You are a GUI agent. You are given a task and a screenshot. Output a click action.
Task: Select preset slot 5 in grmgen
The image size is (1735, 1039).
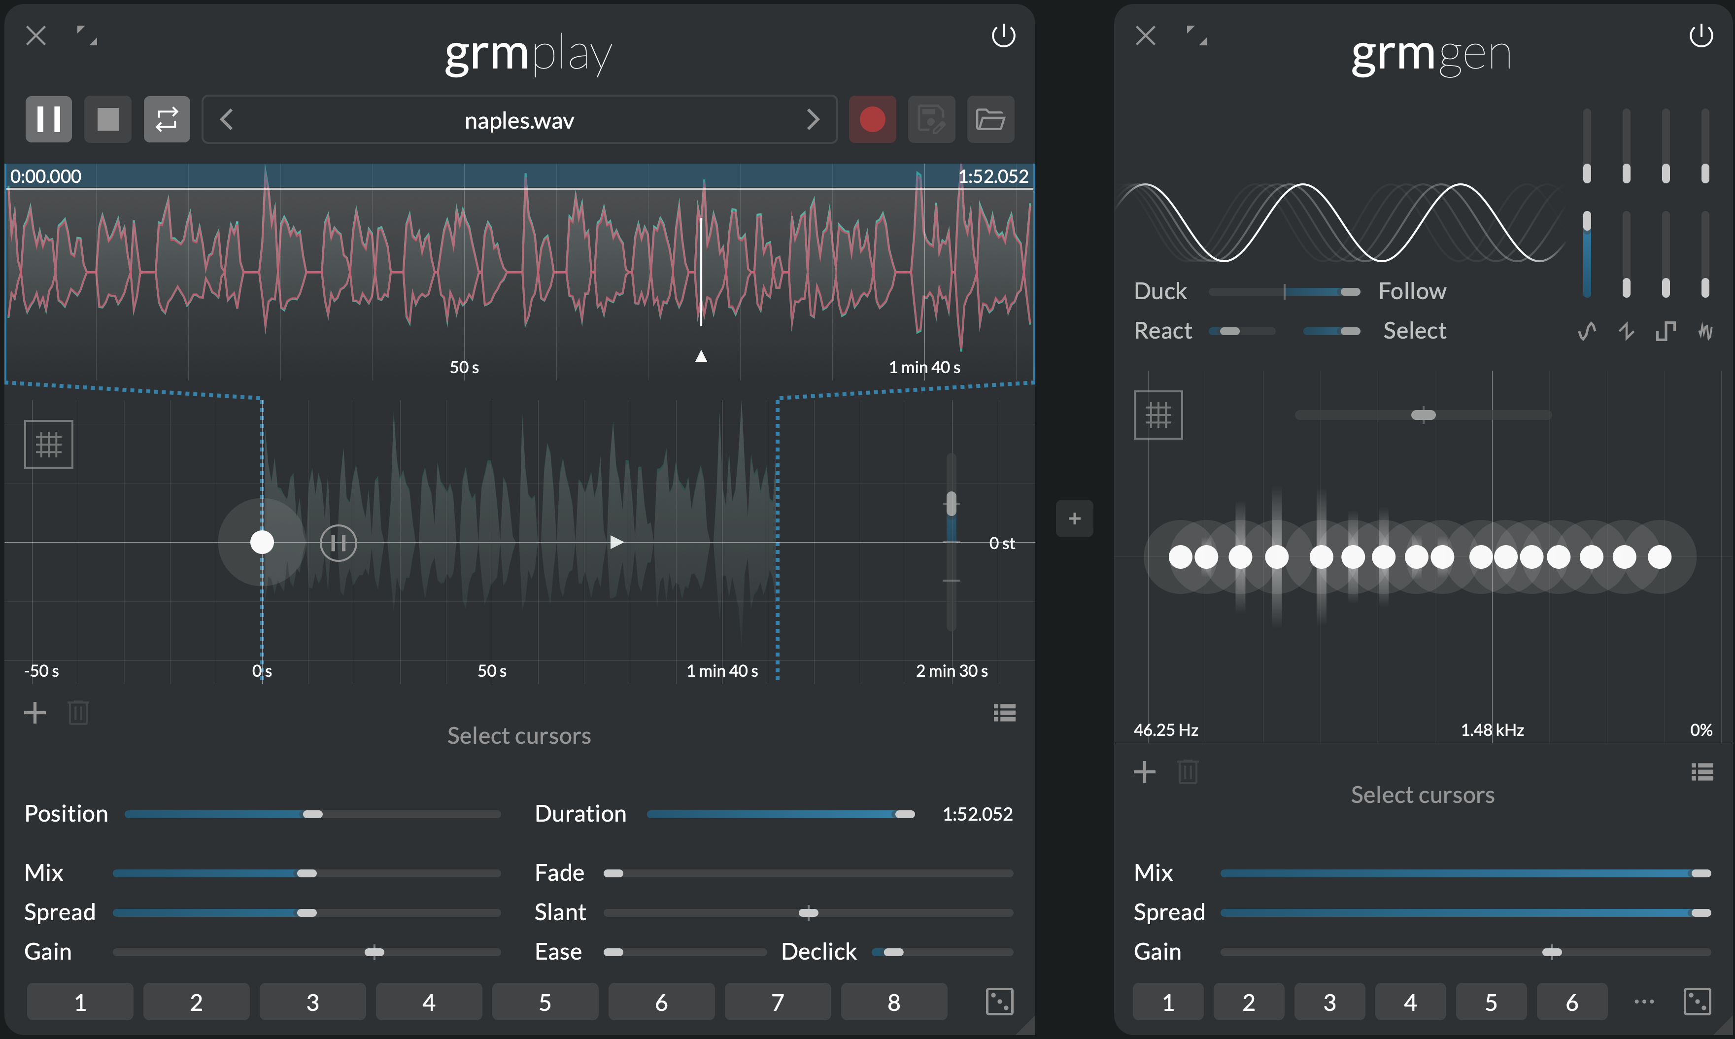pyautogui.click(x=1491, y=1002)
